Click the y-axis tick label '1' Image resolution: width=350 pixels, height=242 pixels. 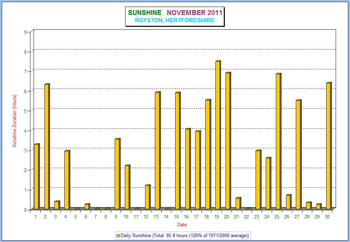tap(25, 190)
